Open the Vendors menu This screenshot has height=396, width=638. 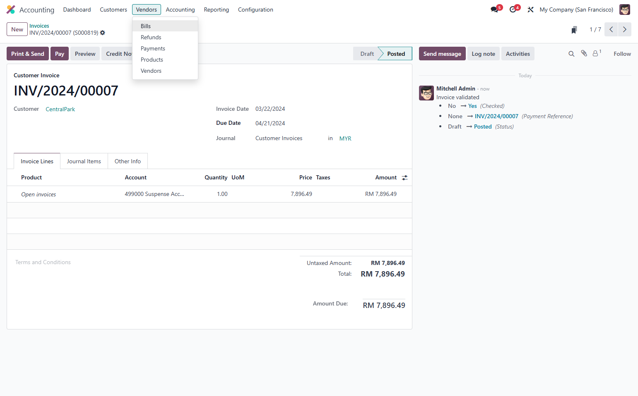[147, 10]
